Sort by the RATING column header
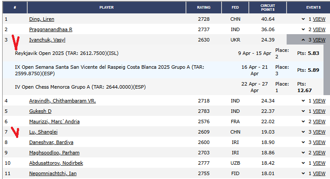Screen dimensions: 330x179 [203, 7]
